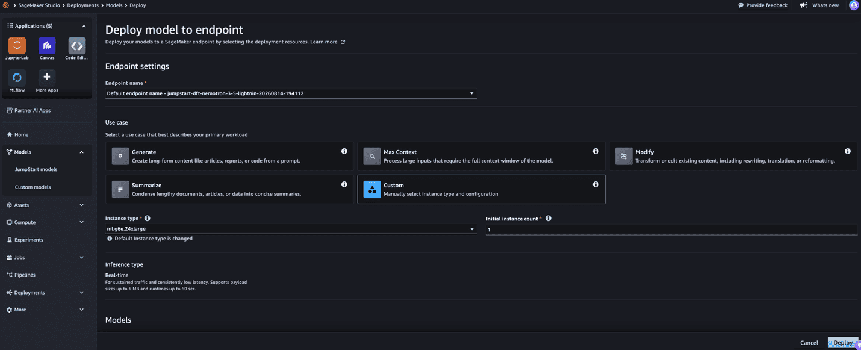The height and width of the screenshot is (350, 861).
Task: Click the Whats new megaphone icon
Action: 803,5
